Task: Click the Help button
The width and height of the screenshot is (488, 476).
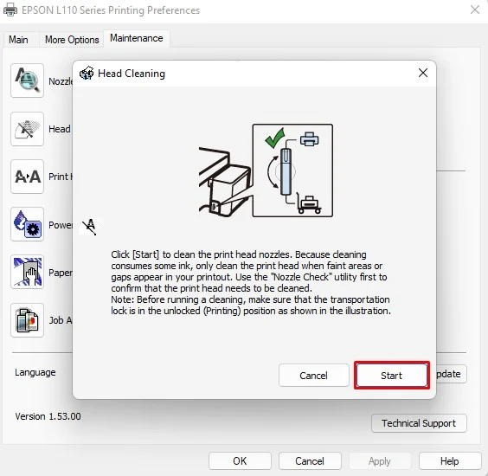Action: pos(449,461)
